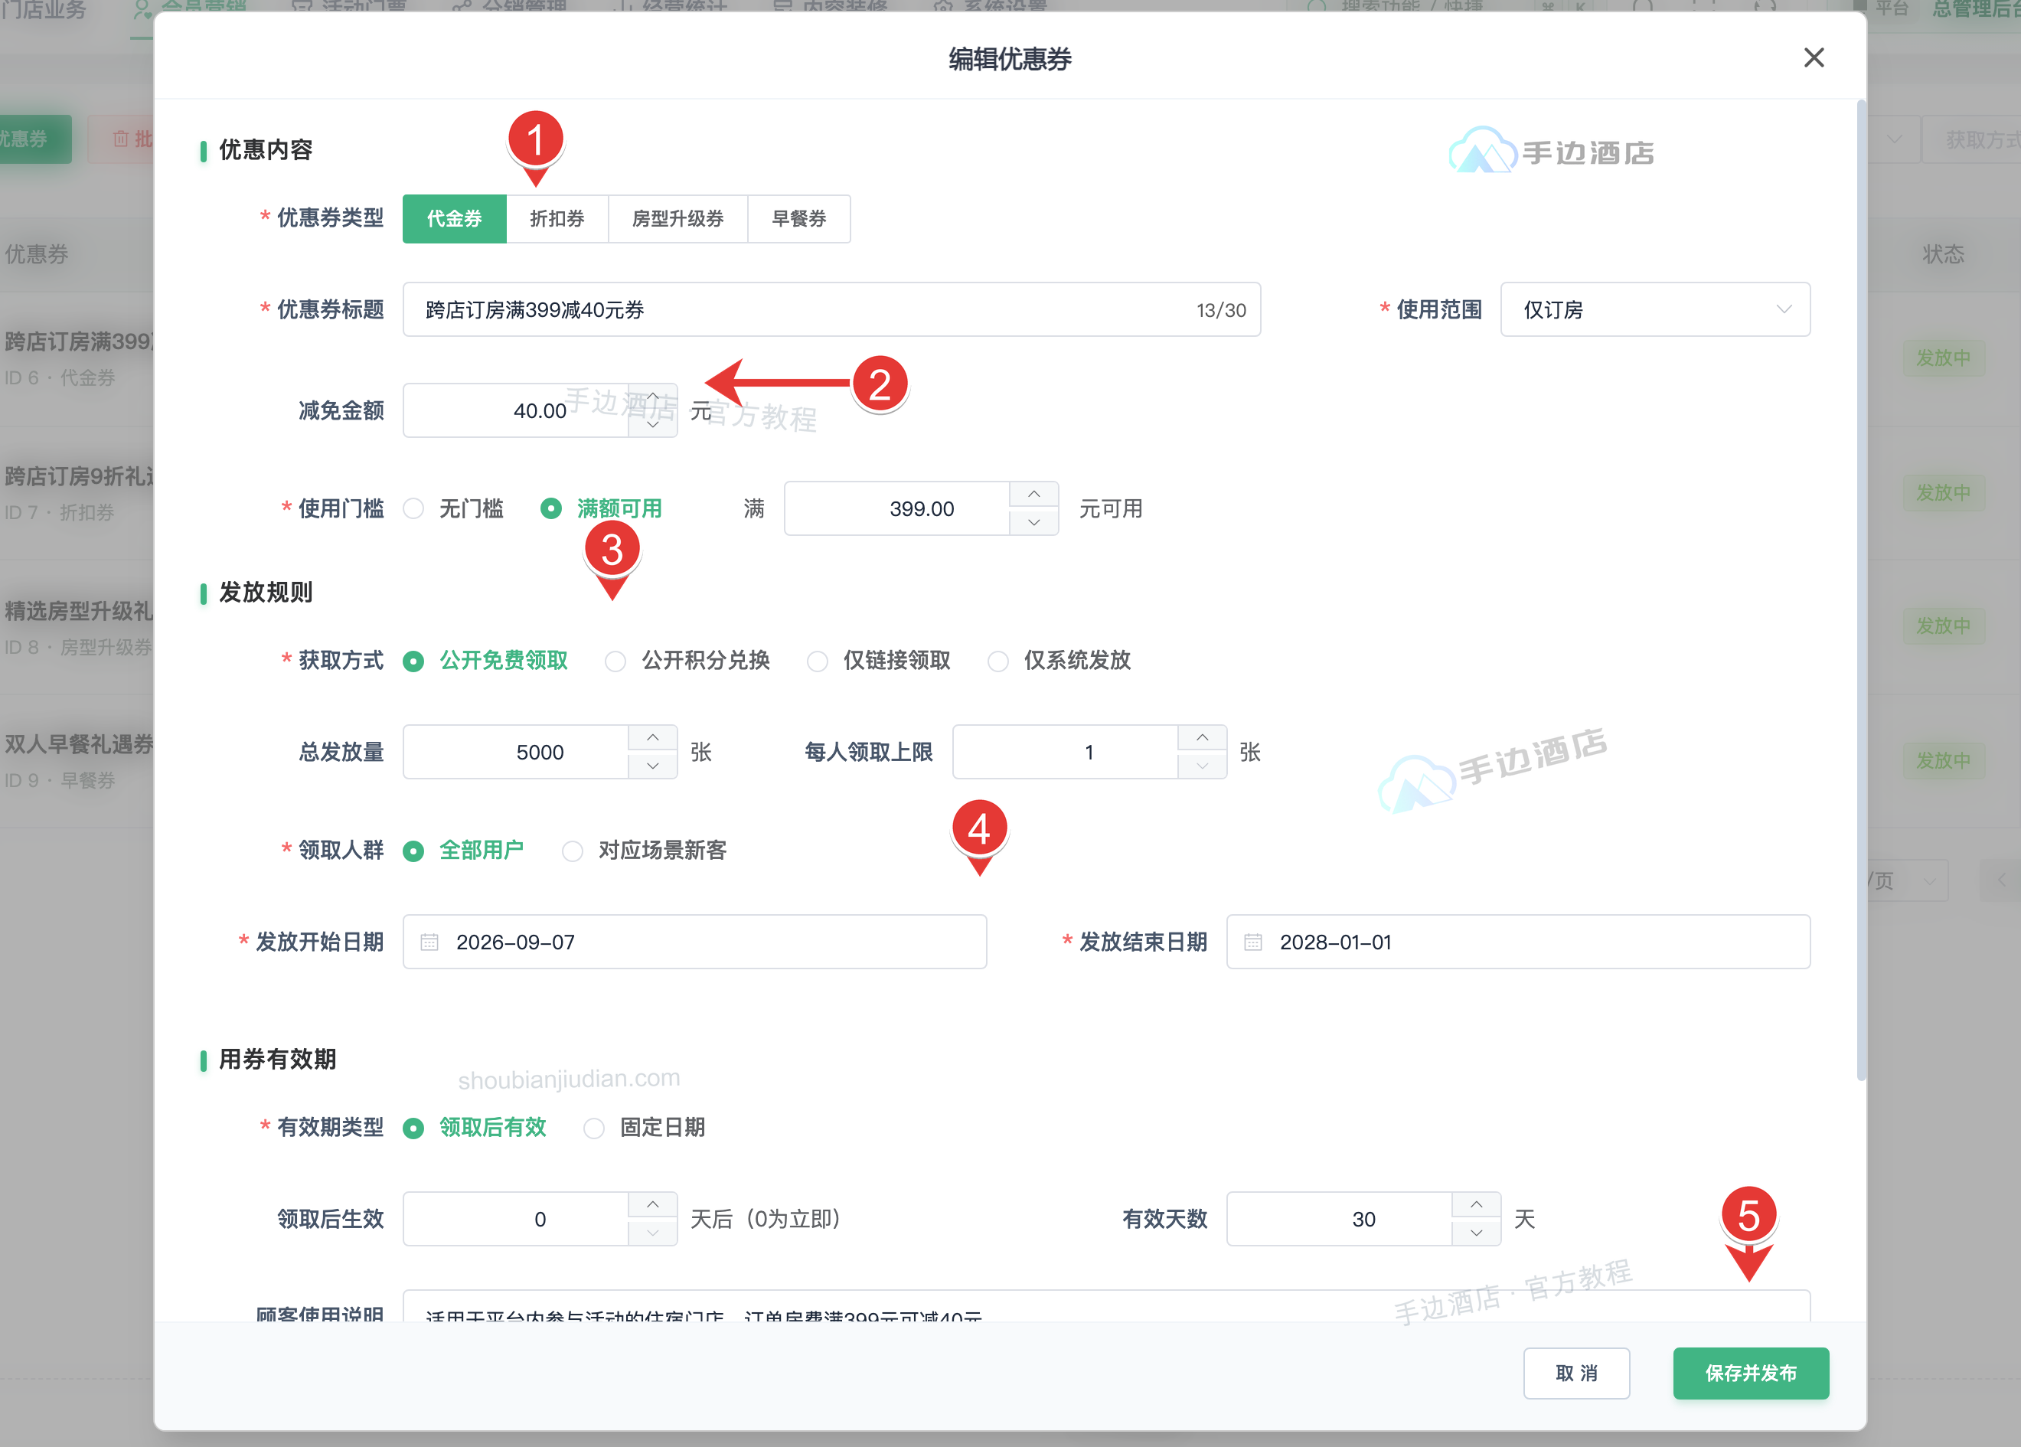The image size is (2021, 1447).
Task: Select 仅系统发放 as 获取方式
Action: pyautogui.click(x=1059, y=660)
